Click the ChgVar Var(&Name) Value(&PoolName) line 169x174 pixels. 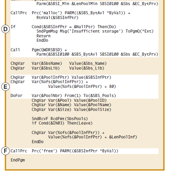71,105
